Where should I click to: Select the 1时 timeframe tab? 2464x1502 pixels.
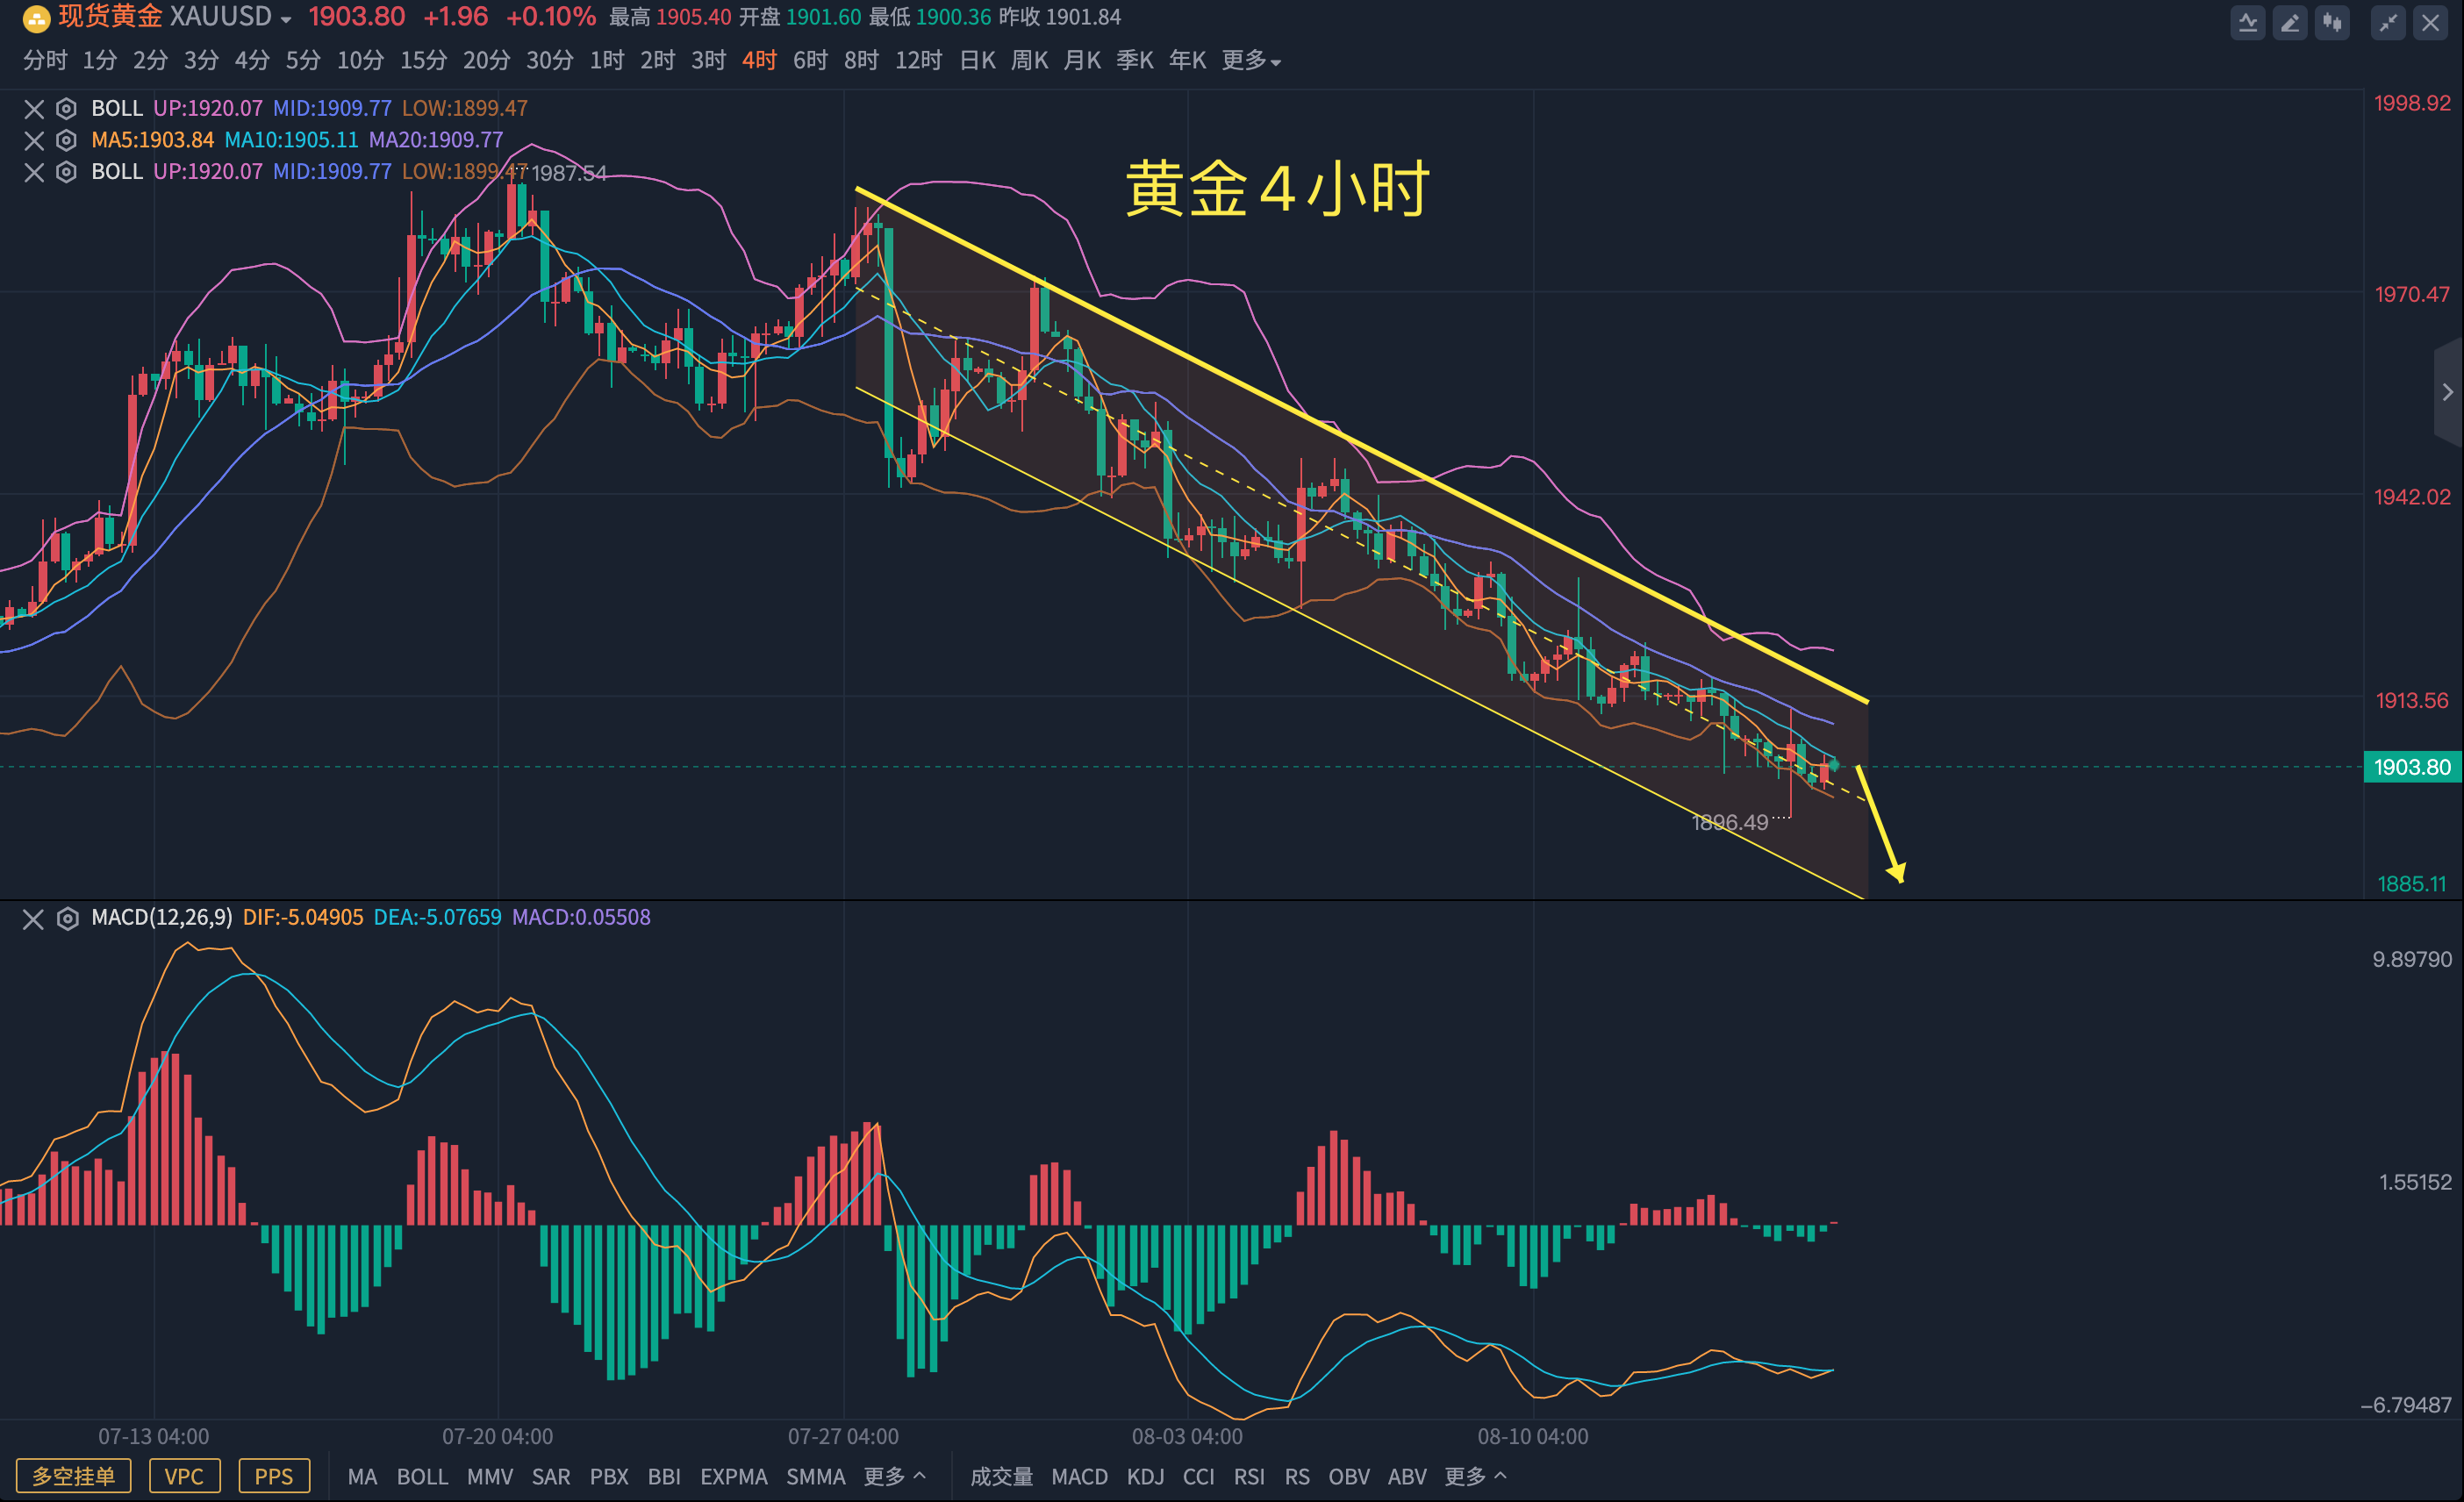[606, 61]
